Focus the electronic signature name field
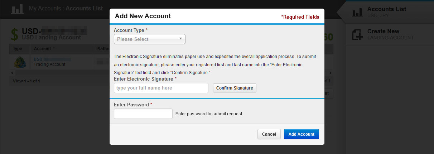434x154 pixels. click(161, 88)
